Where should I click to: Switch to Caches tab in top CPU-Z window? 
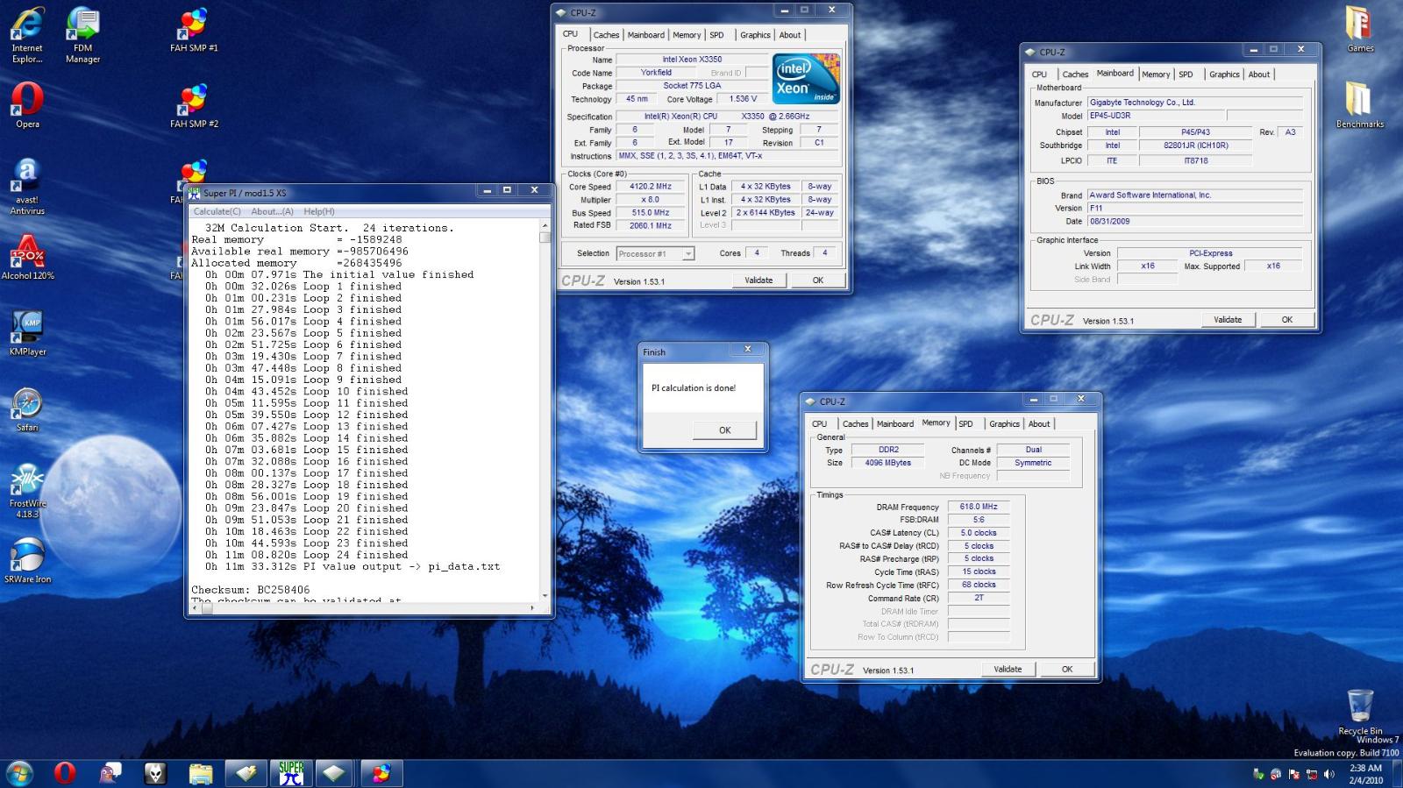click(606, 35)
